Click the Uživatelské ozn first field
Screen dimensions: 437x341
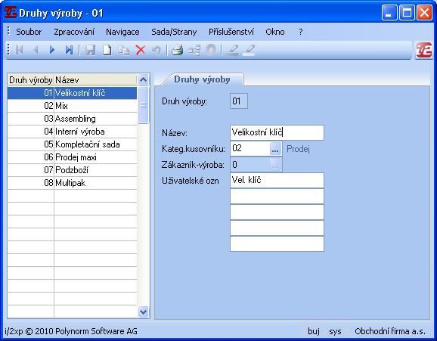coord(277,181)
